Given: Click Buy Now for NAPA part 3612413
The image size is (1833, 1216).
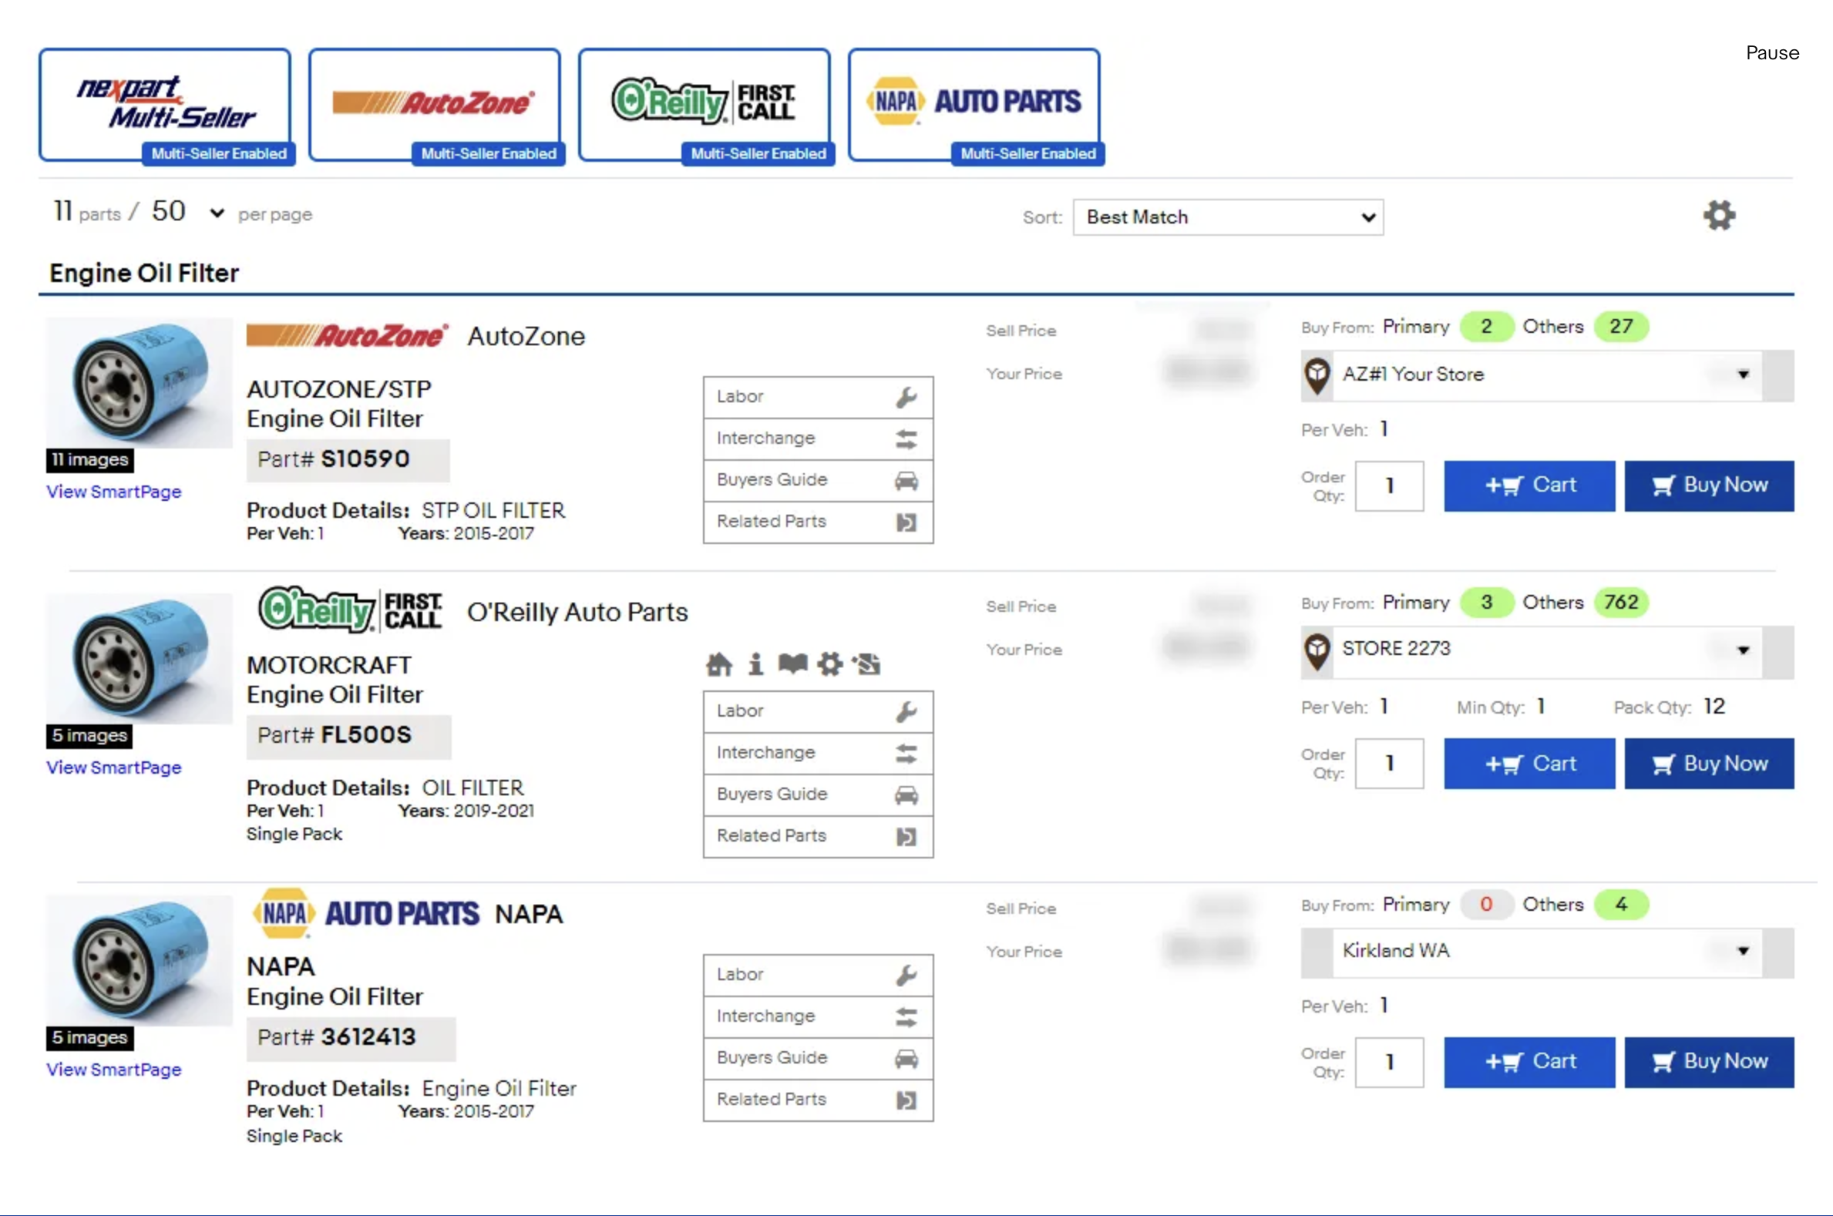Looking at the screenshot, I should [1709, 1062].
